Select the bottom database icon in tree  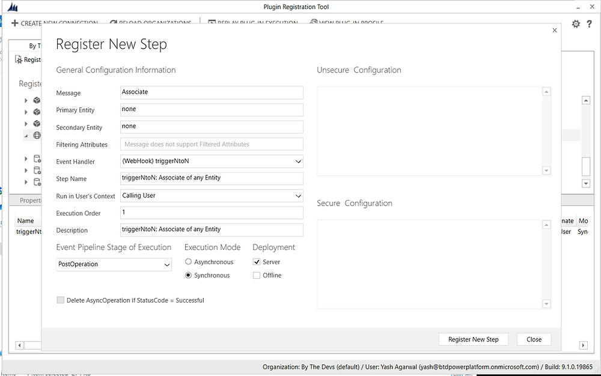37,182
